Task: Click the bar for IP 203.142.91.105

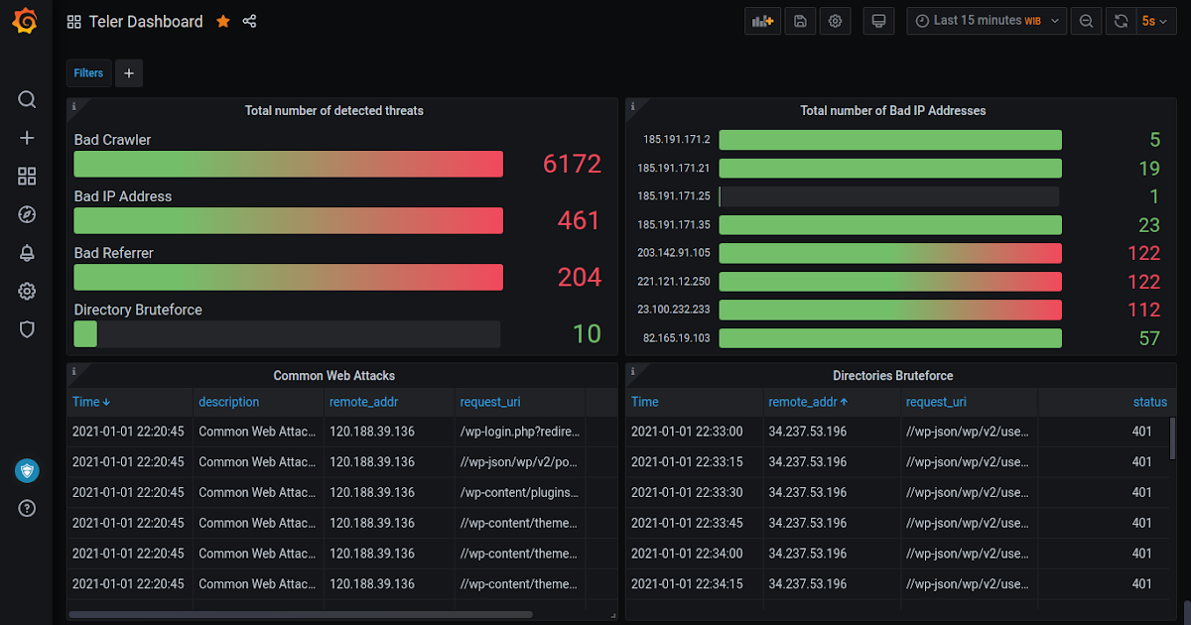Action: click(x=890, y=253)
